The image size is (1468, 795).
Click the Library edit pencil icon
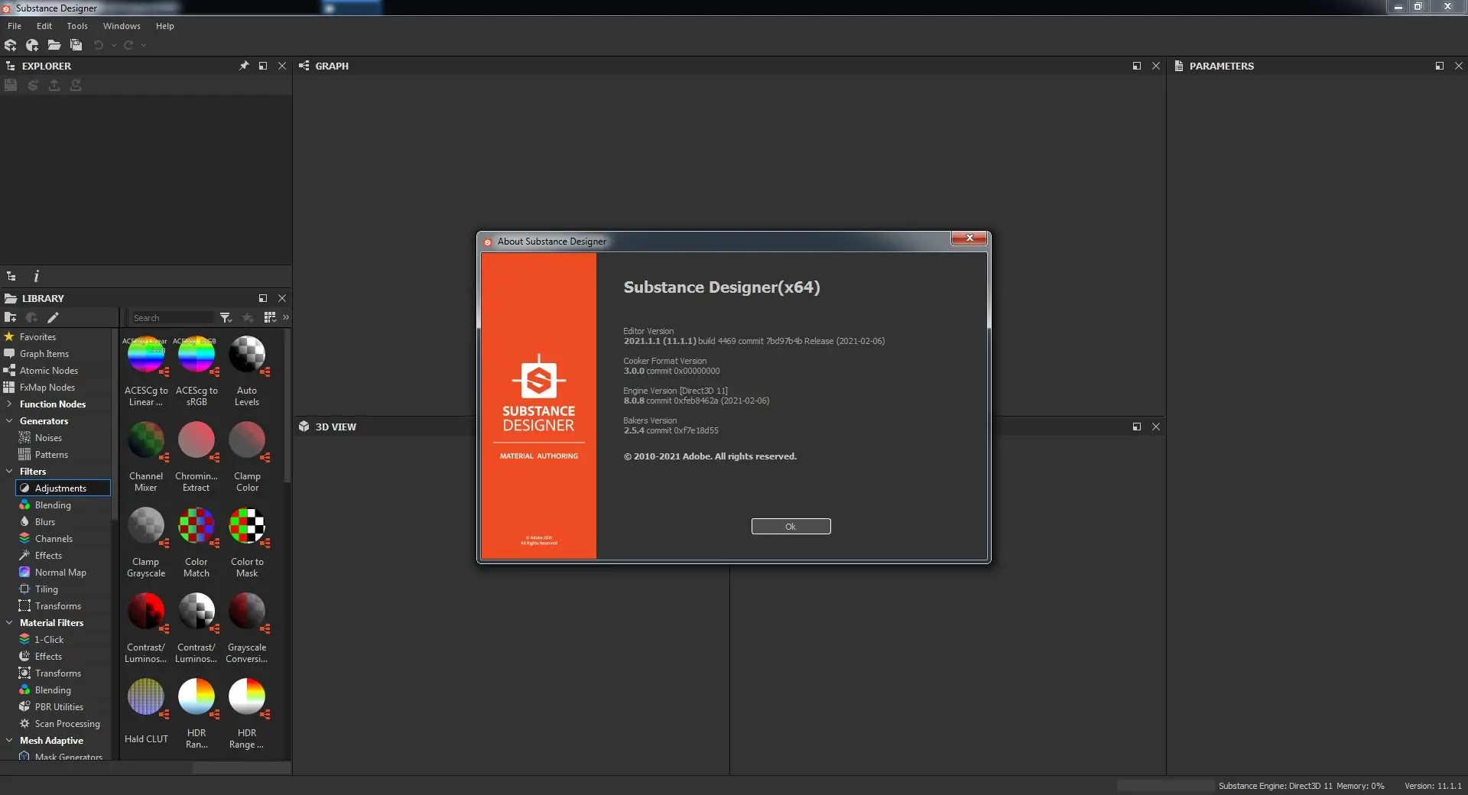coord(53,317)
